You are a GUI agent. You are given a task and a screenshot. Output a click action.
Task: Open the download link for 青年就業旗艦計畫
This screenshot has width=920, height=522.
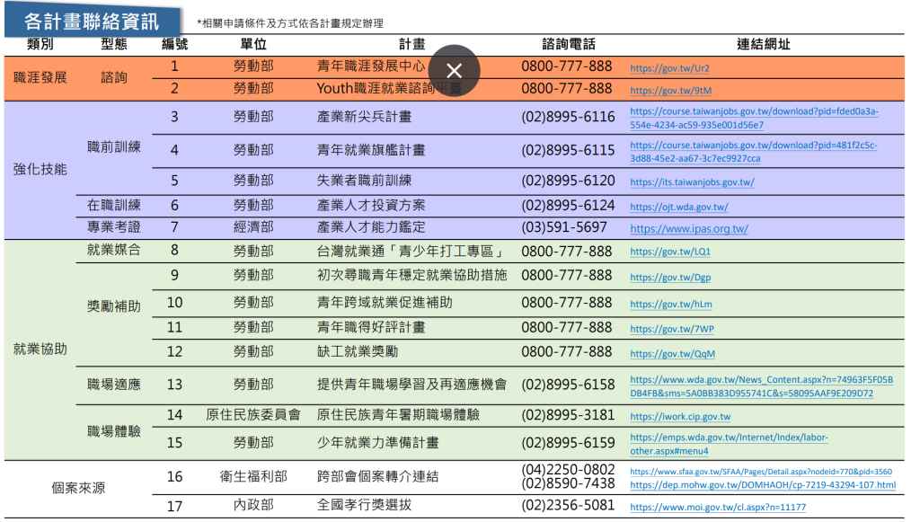coord(753,151)
